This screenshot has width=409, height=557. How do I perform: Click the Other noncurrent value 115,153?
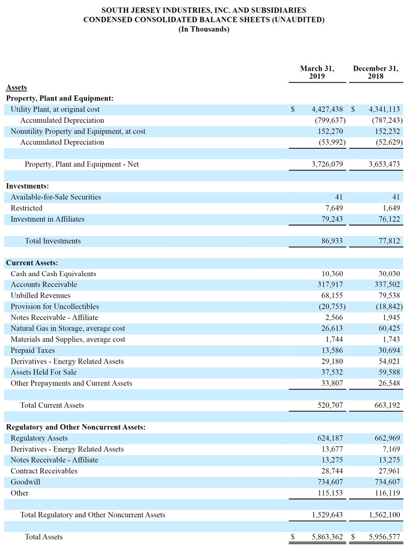(x=330, y=493)
